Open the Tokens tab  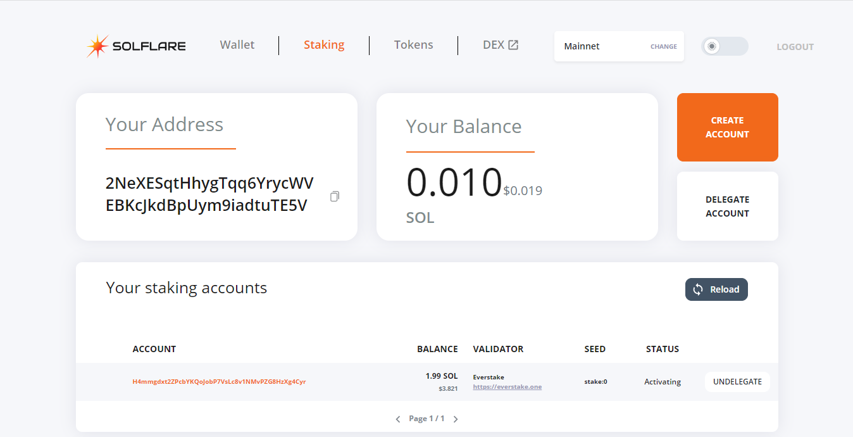414,45
